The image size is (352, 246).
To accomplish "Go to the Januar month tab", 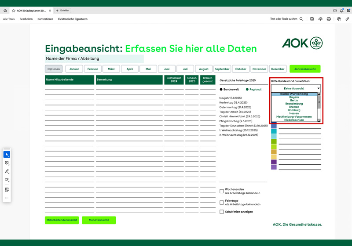I will tap(74, 69).
